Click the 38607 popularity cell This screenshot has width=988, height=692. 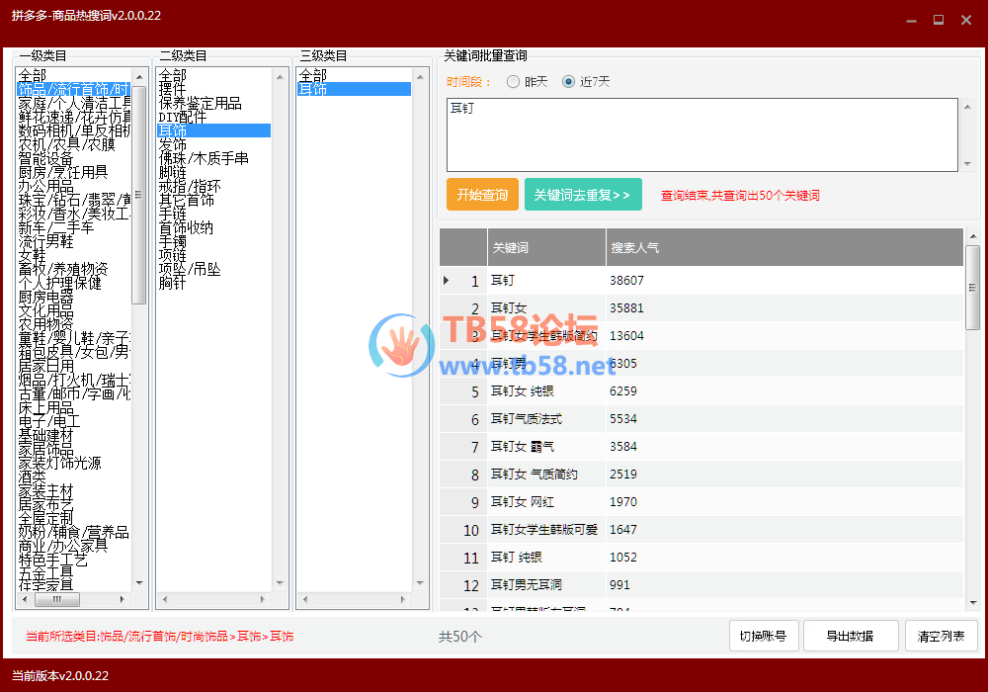coord(783,281)
